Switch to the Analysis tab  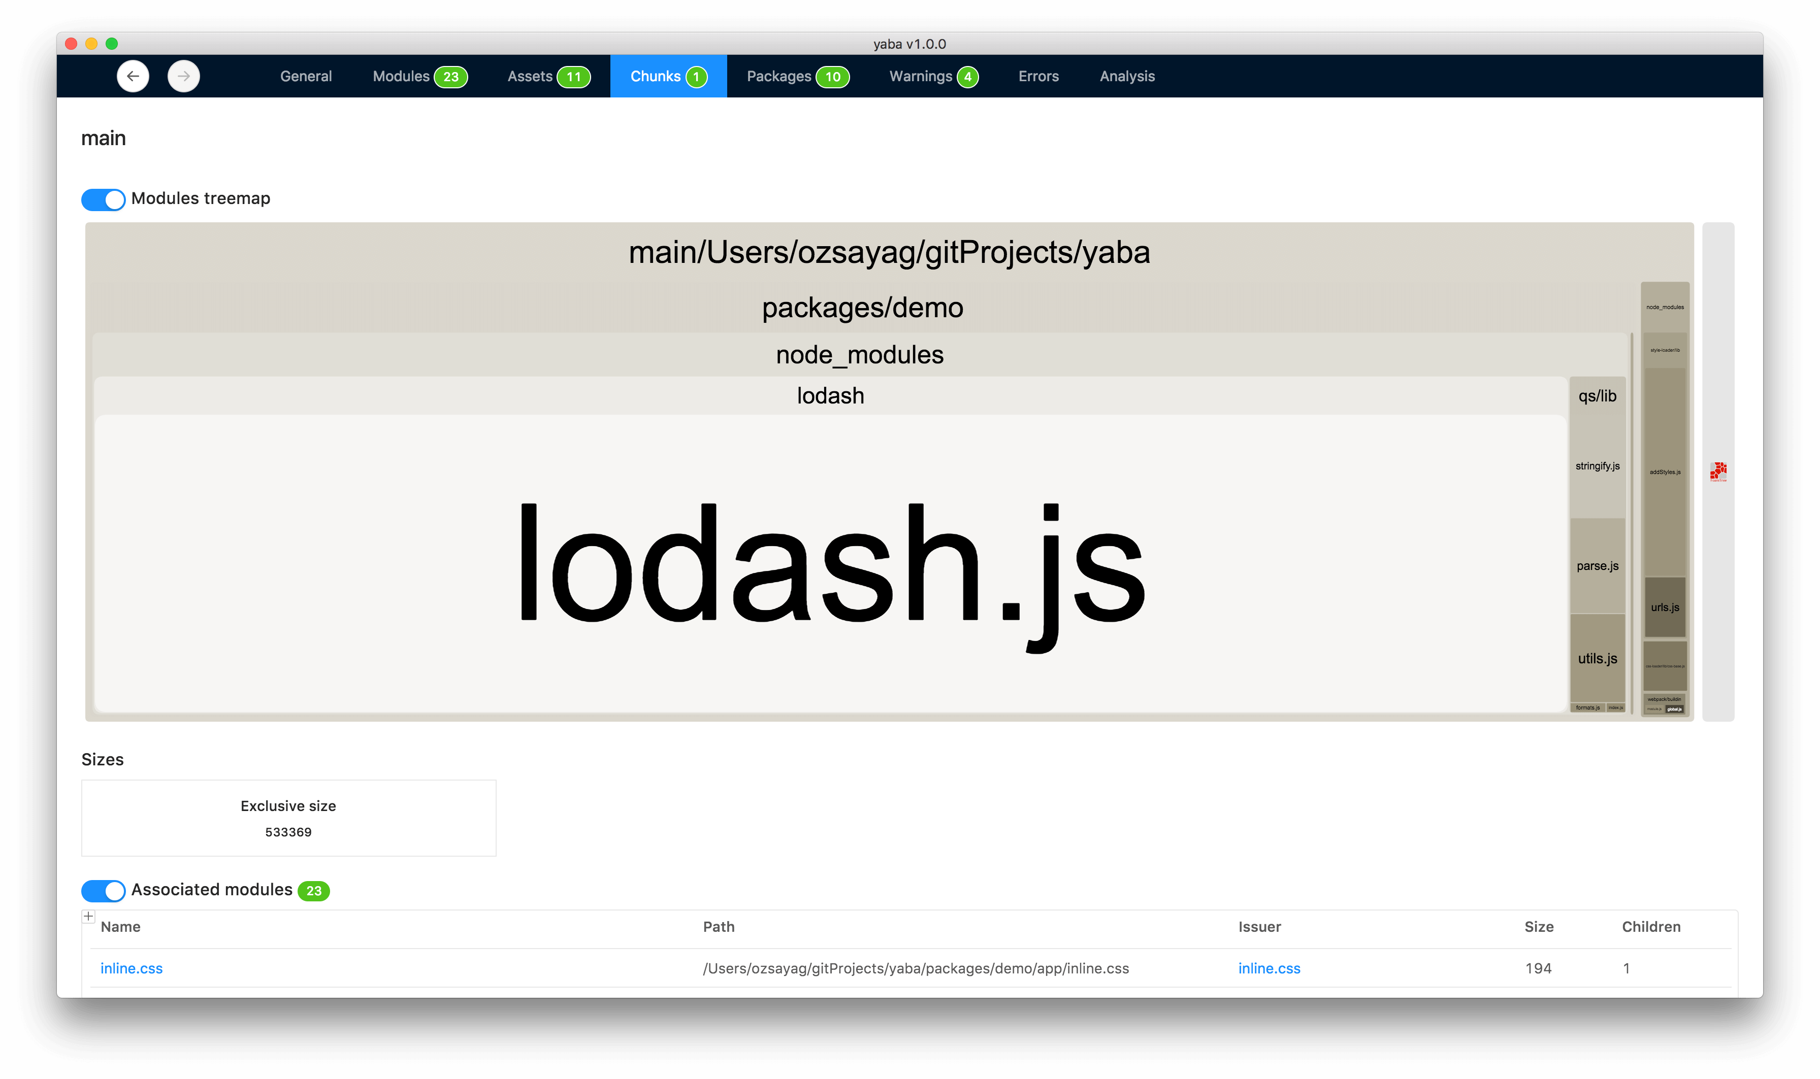1127,76
